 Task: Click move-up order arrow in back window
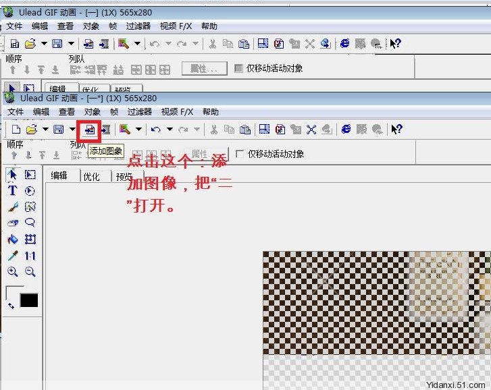[13, 69]
